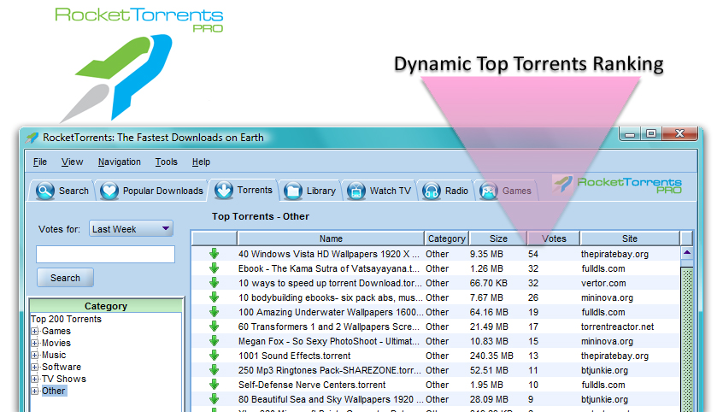The width and height of the screenshot is (723, 412).
Task: Click download arrow for Self-Defense Nerve Centers
Action: (x=214, y=385)
